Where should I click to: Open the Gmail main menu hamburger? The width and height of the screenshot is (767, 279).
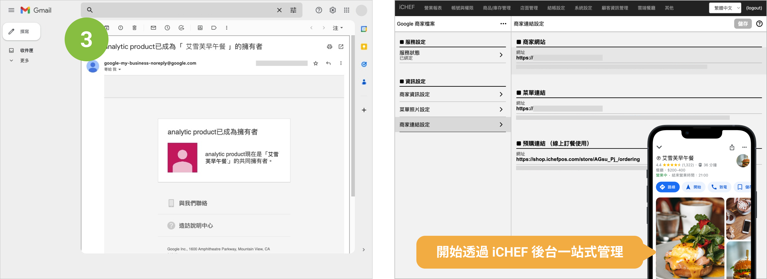point(11,10)
